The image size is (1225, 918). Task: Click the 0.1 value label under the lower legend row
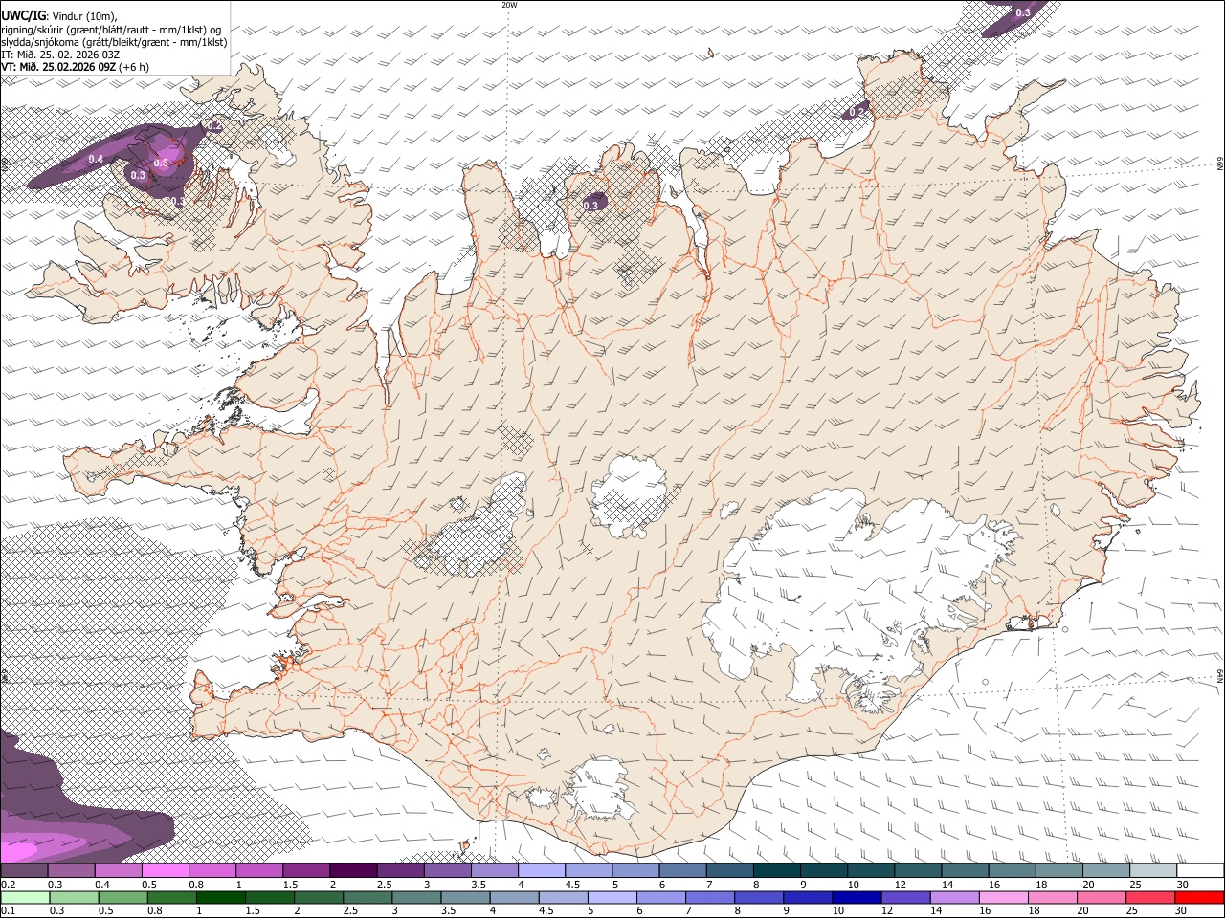pyautogui.click(x=10, y=911)
